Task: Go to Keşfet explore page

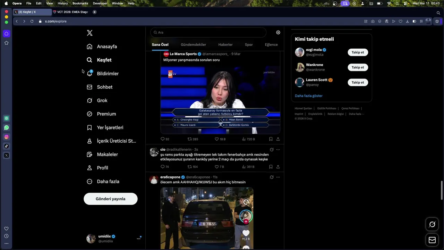Action: (99, 60)
